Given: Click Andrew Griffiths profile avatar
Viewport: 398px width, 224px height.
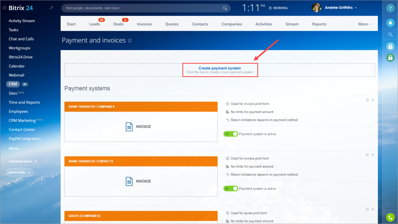Looking at the screenshot, I should [316, 8].
